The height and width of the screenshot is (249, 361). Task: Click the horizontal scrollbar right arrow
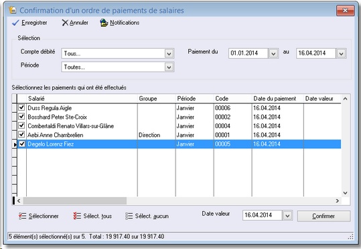coord(338,201)
